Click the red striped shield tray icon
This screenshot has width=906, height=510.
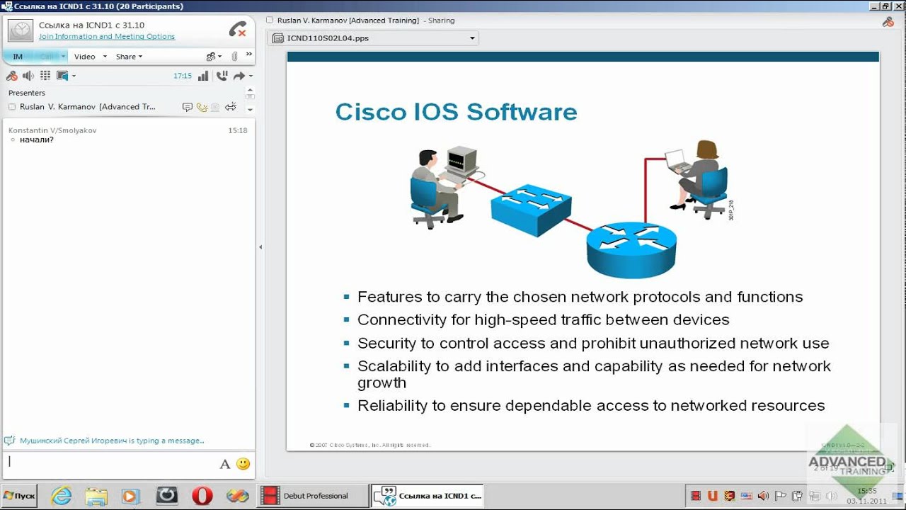730,496
